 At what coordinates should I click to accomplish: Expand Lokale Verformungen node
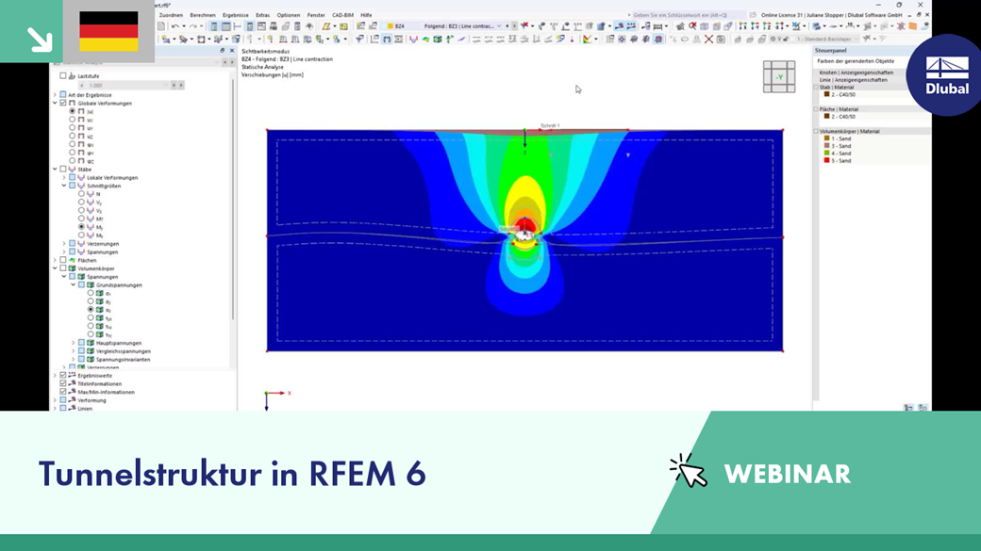coord(64,177)
